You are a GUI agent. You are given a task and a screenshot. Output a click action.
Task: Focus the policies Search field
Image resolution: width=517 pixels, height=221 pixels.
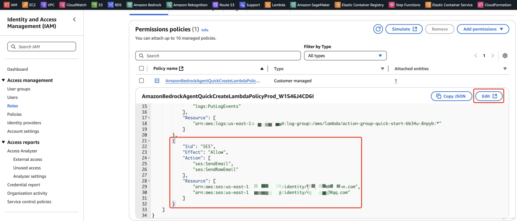[x=218, y=56]
